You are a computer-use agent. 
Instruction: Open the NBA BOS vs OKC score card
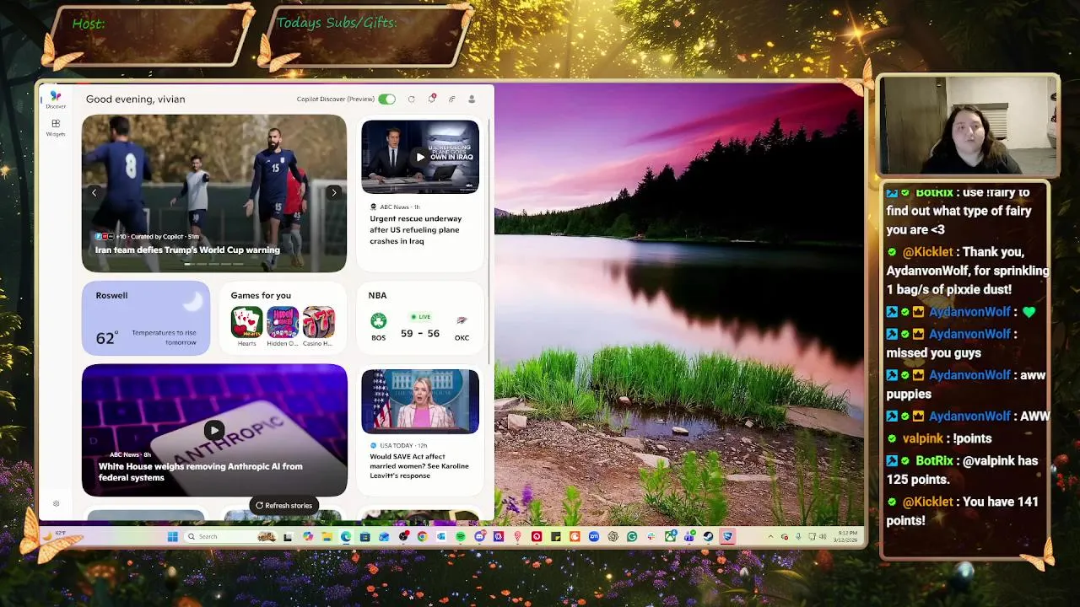(420, 318)
